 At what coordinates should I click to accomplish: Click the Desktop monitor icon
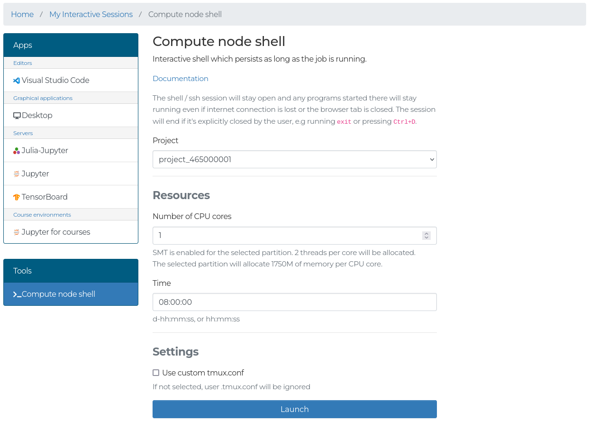(x=17, y=115)
